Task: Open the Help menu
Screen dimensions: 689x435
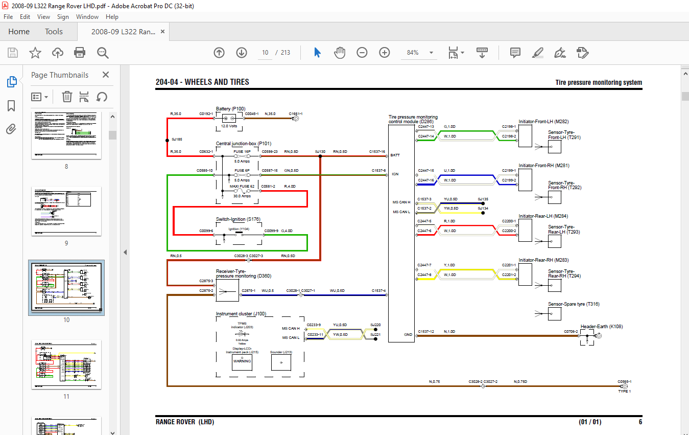Action: coord(112,17)
